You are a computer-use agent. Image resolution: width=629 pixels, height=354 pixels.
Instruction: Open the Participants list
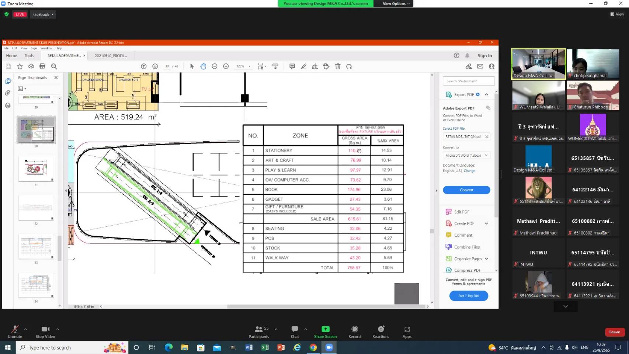tap(259, 329)
